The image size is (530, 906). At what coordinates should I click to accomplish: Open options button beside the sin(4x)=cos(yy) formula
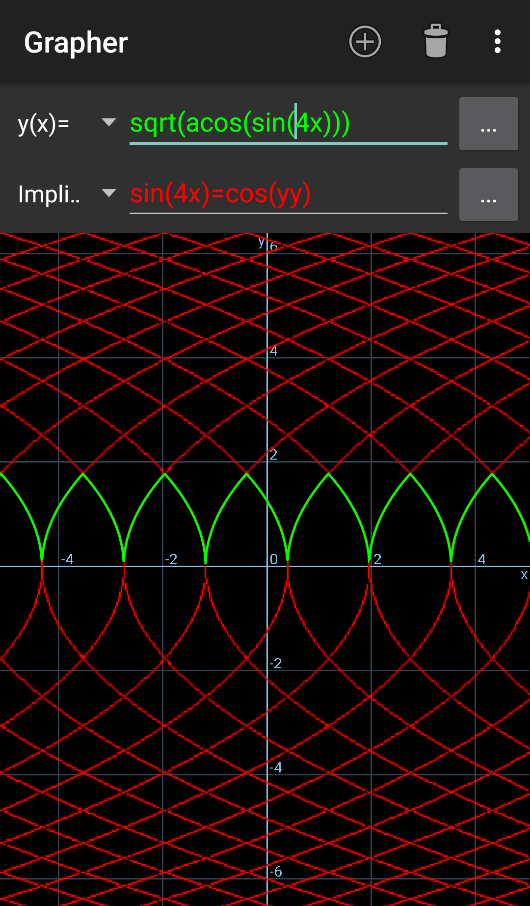coord(488,194)
